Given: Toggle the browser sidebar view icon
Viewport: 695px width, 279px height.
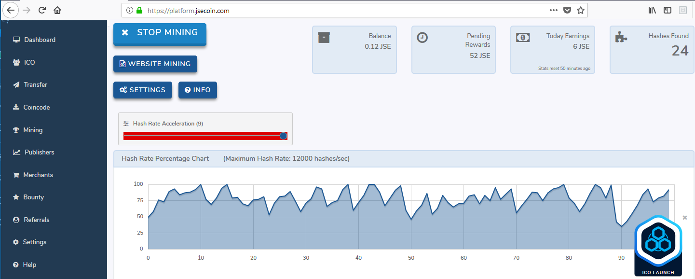Looking at the screenshot, I should click(668, 10).
